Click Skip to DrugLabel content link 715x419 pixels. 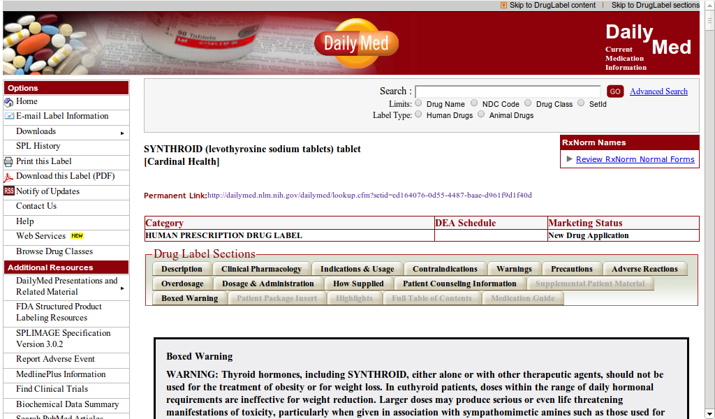coord(552,5)
